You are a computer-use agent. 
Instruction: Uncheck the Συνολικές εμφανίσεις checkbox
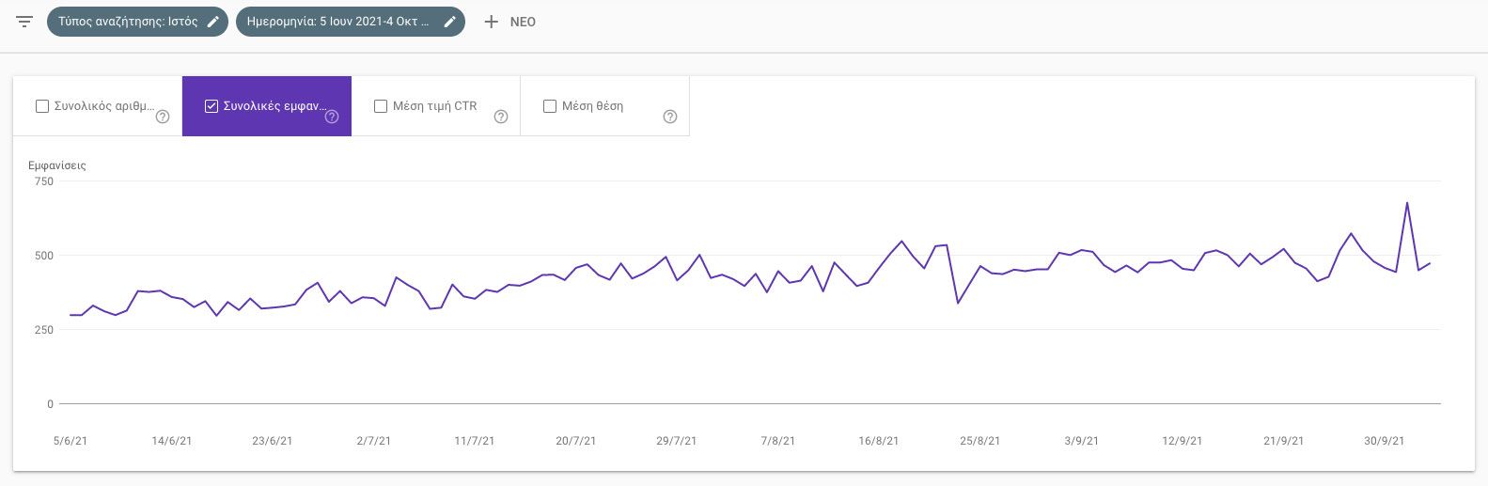pos(211,106)
